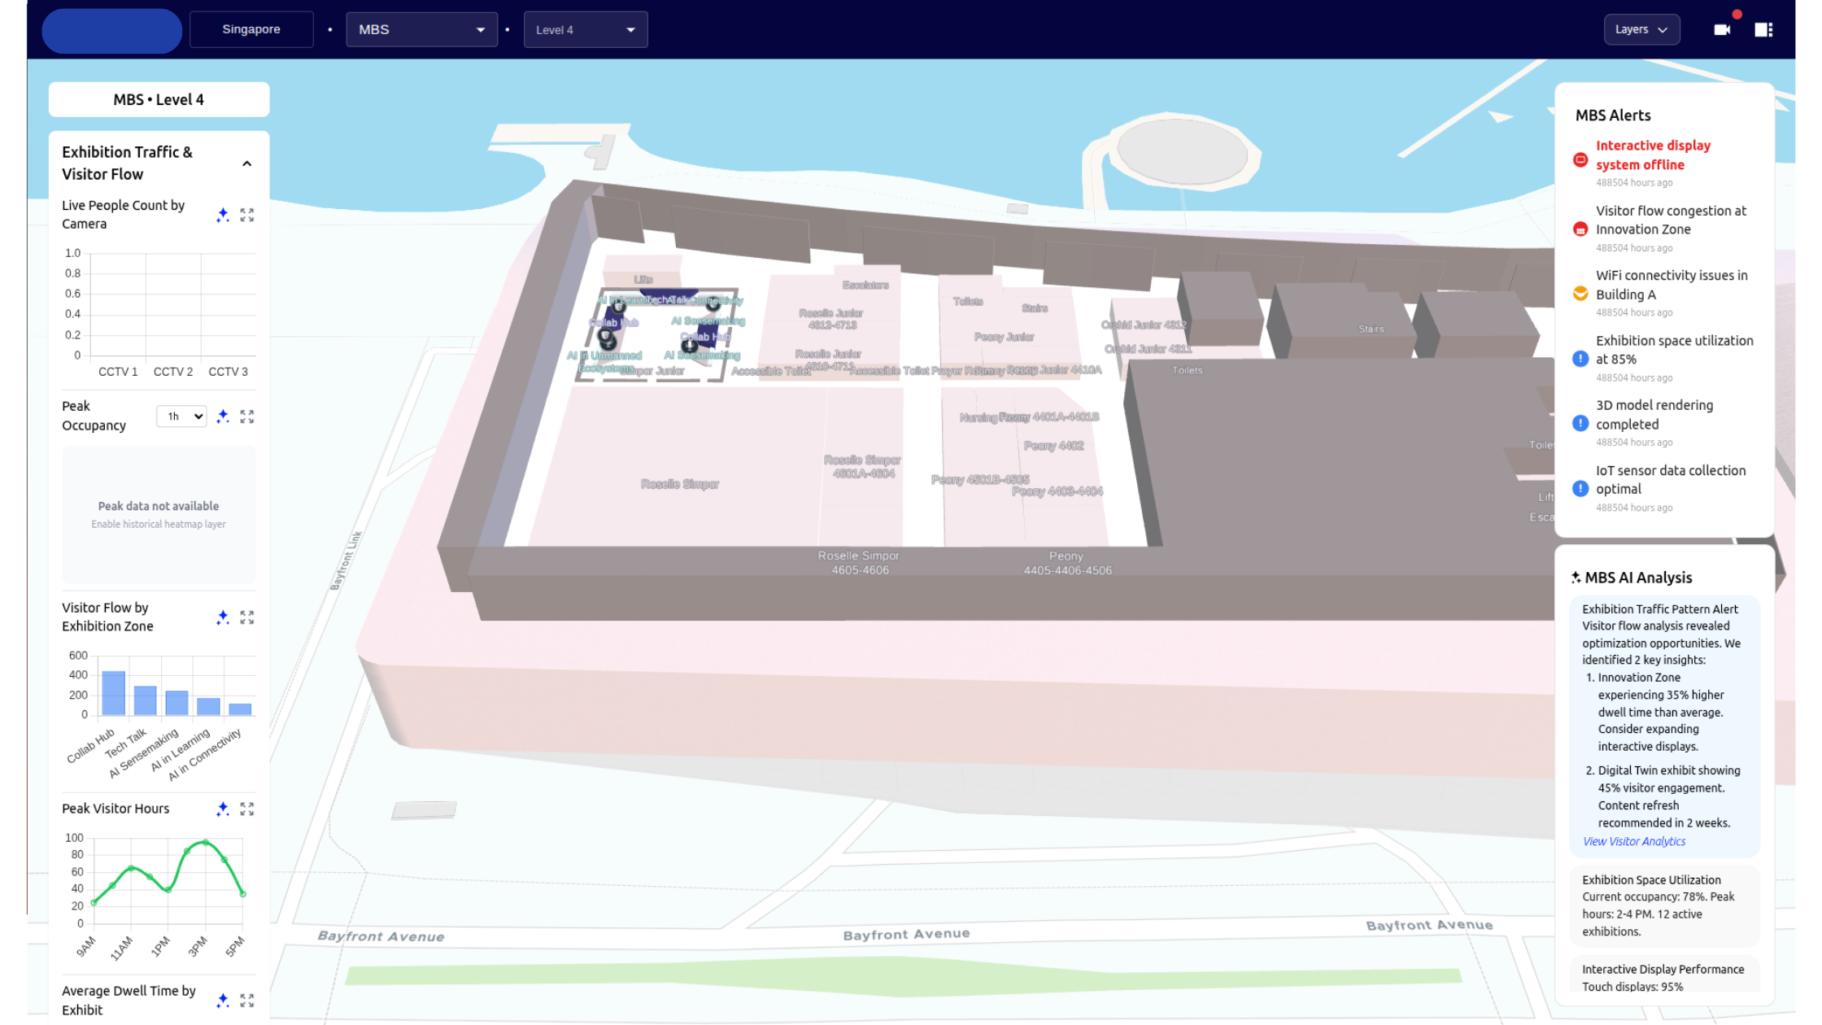The width and height of the screenshot is (1822, 1025).
Task: Click the Collab Hub bar in chart
Action: point(114,693)
